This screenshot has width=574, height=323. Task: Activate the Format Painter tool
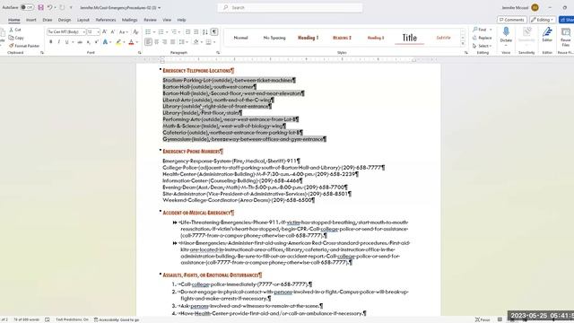24,46
